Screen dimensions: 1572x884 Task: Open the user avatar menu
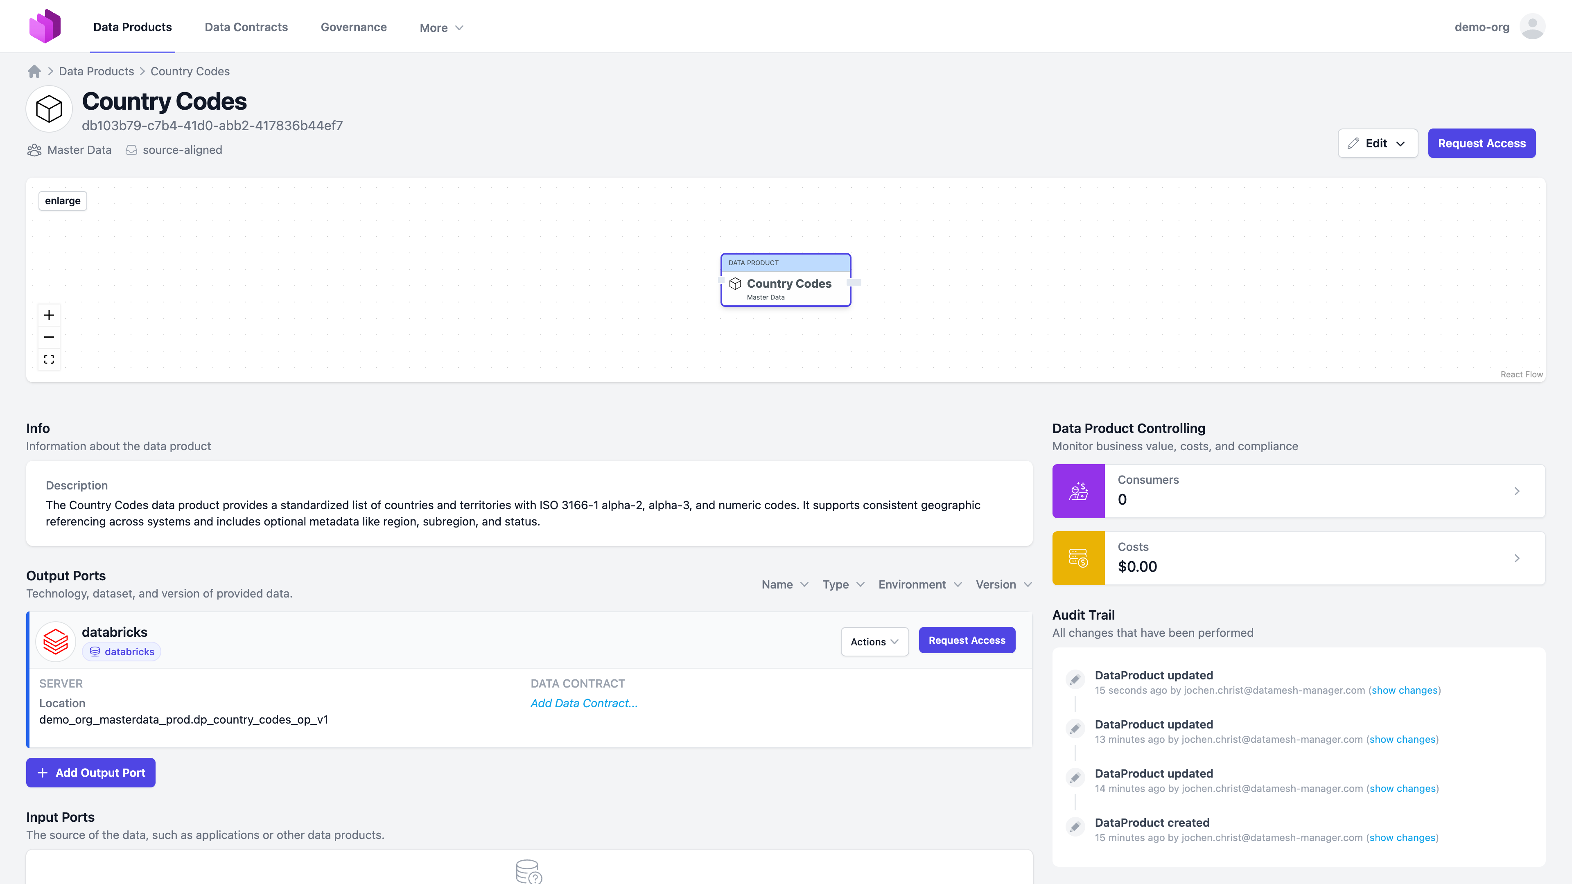1532,27
